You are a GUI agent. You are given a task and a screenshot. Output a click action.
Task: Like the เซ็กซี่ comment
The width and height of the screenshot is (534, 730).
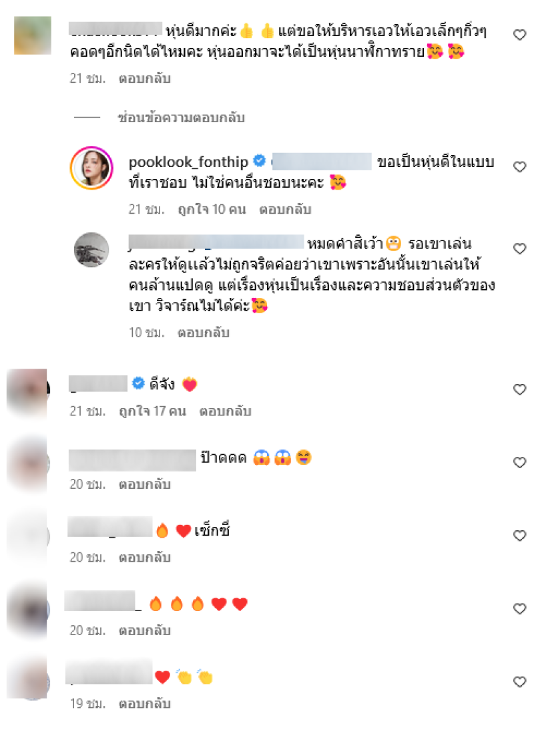[519, 536]
